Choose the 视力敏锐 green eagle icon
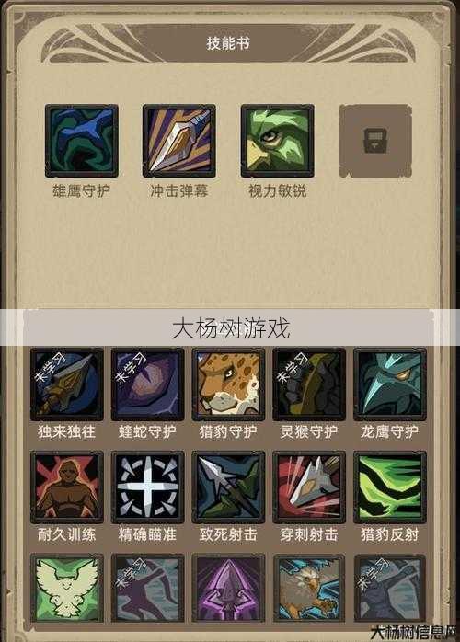This screenshot has height=642, width=460. (277, 141)
